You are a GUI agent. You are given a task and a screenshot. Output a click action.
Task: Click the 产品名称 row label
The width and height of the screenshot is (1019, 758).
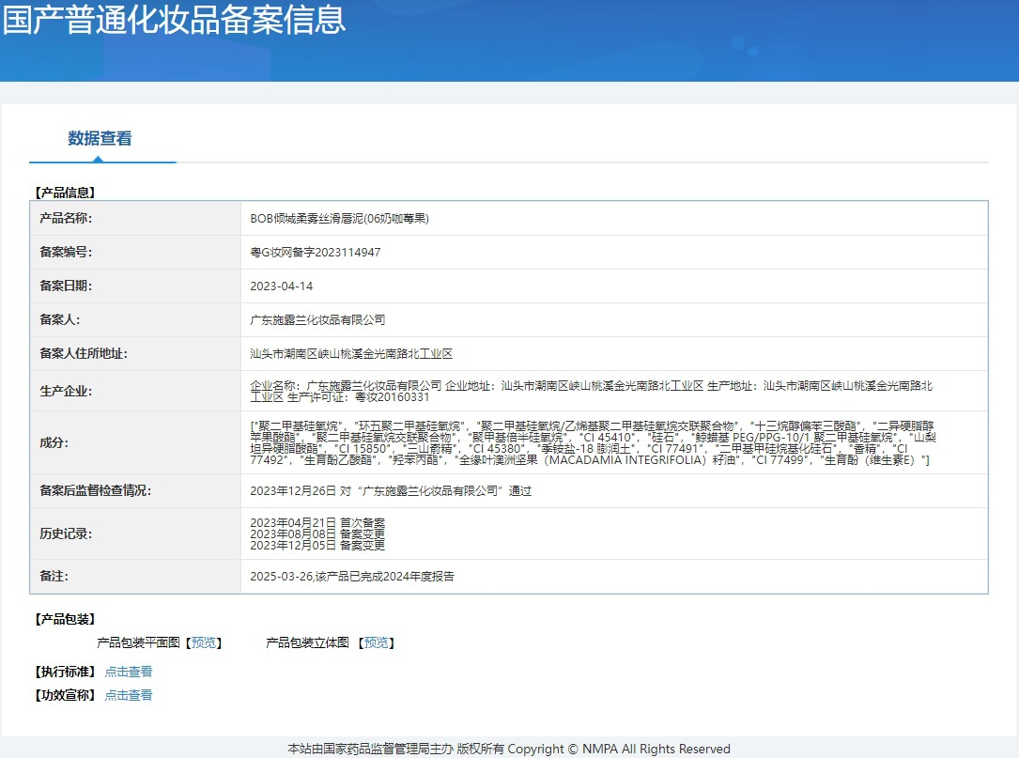66,219
